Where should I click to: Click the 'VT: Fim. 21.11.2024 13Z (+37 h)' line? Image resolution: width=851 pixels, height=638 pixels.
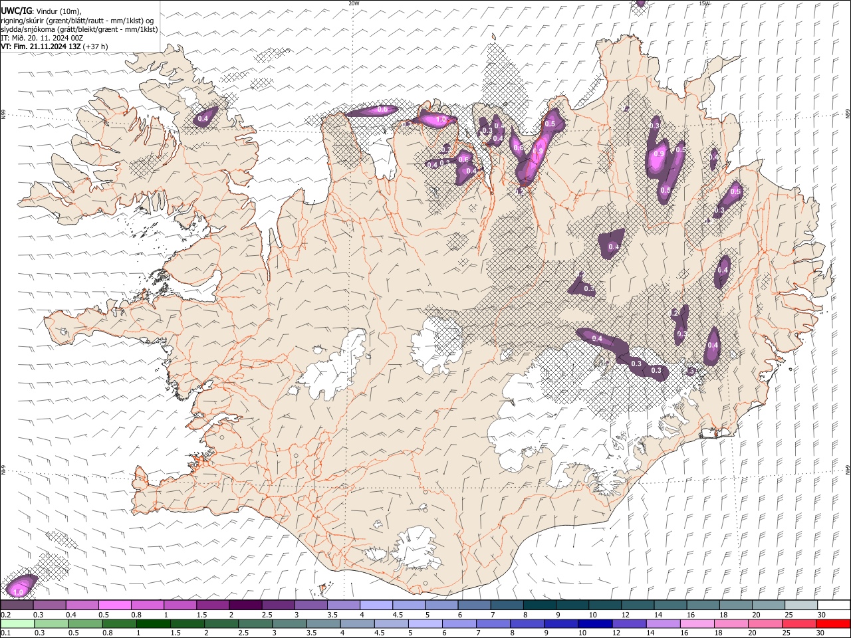55,47
